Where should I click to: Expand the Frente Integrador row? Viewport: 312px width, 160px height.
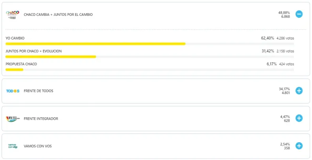(x=299, y=119)
